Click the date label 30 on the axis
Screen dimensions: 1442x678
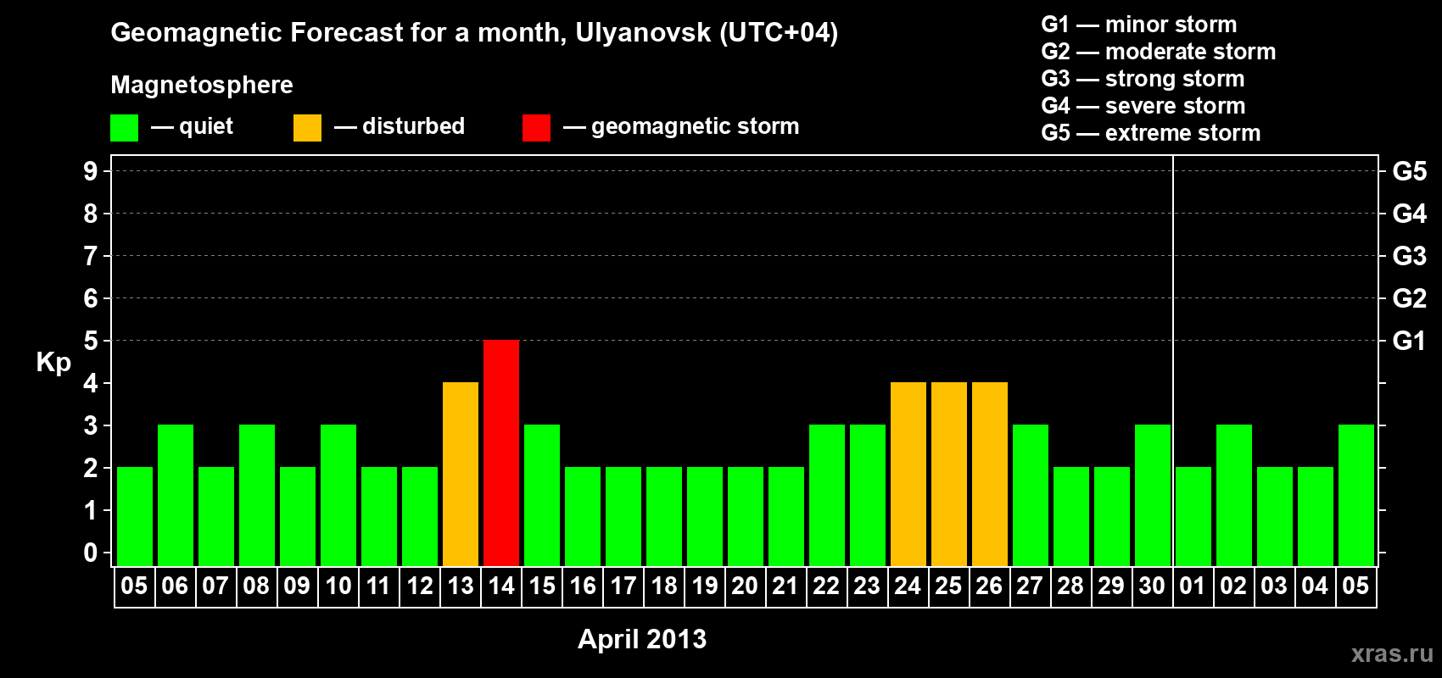1152,586
